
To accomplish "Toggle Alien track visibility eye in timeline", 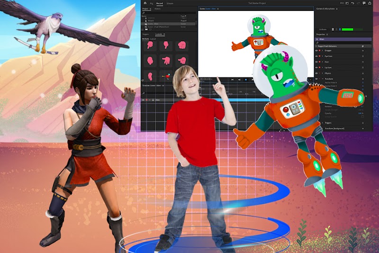I will tap(143, 100).
